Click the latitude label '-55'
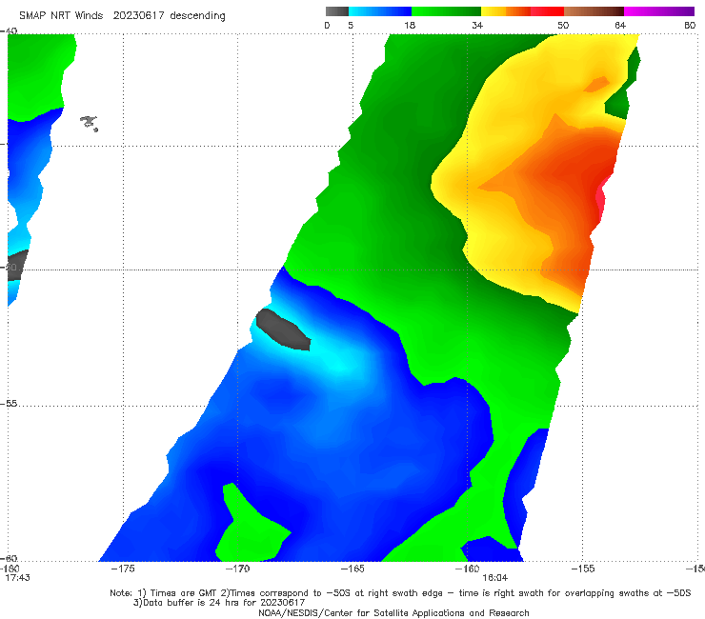 click(x=9, y=403)
